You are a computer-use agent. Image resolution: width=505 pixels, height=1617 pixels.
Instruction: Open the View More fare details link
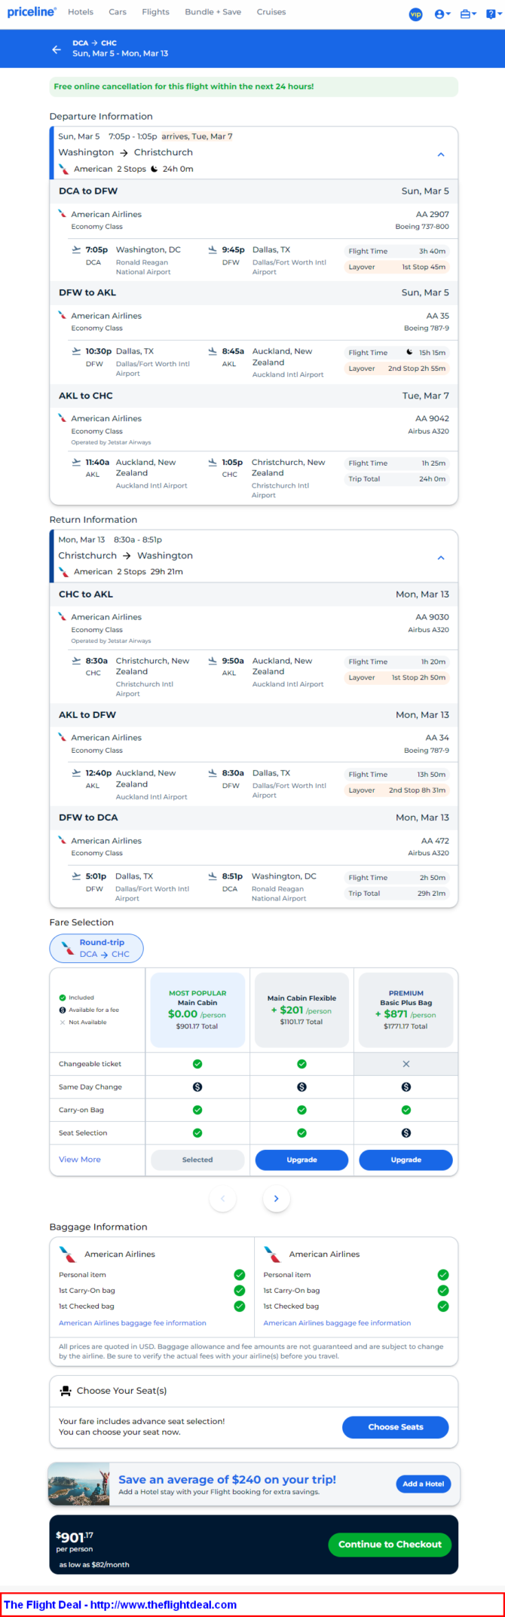pos(80,1160)
